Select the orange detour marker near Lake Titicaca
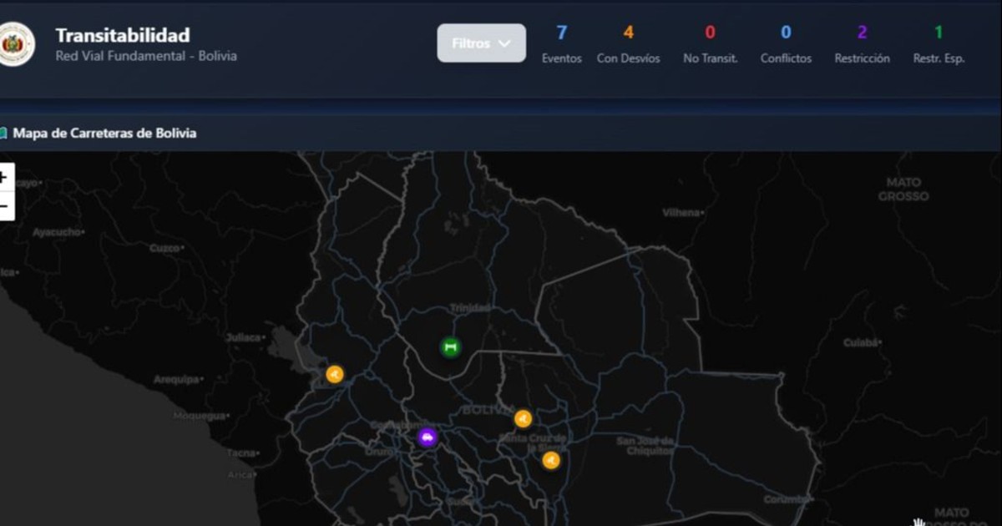 click(335, 374)
